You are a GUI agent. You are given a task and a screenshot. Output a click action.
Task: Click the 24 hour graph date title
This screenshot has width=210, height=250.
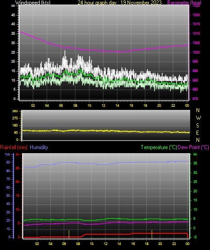(x=119, y=2)
